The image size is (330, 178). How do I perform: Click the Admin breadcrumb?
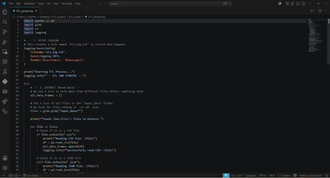(32, 17)
